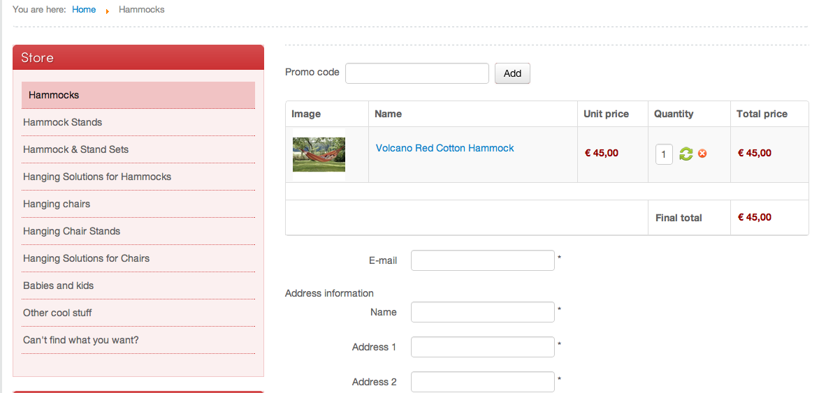Open Other cool stuff category

click(138, 313)
